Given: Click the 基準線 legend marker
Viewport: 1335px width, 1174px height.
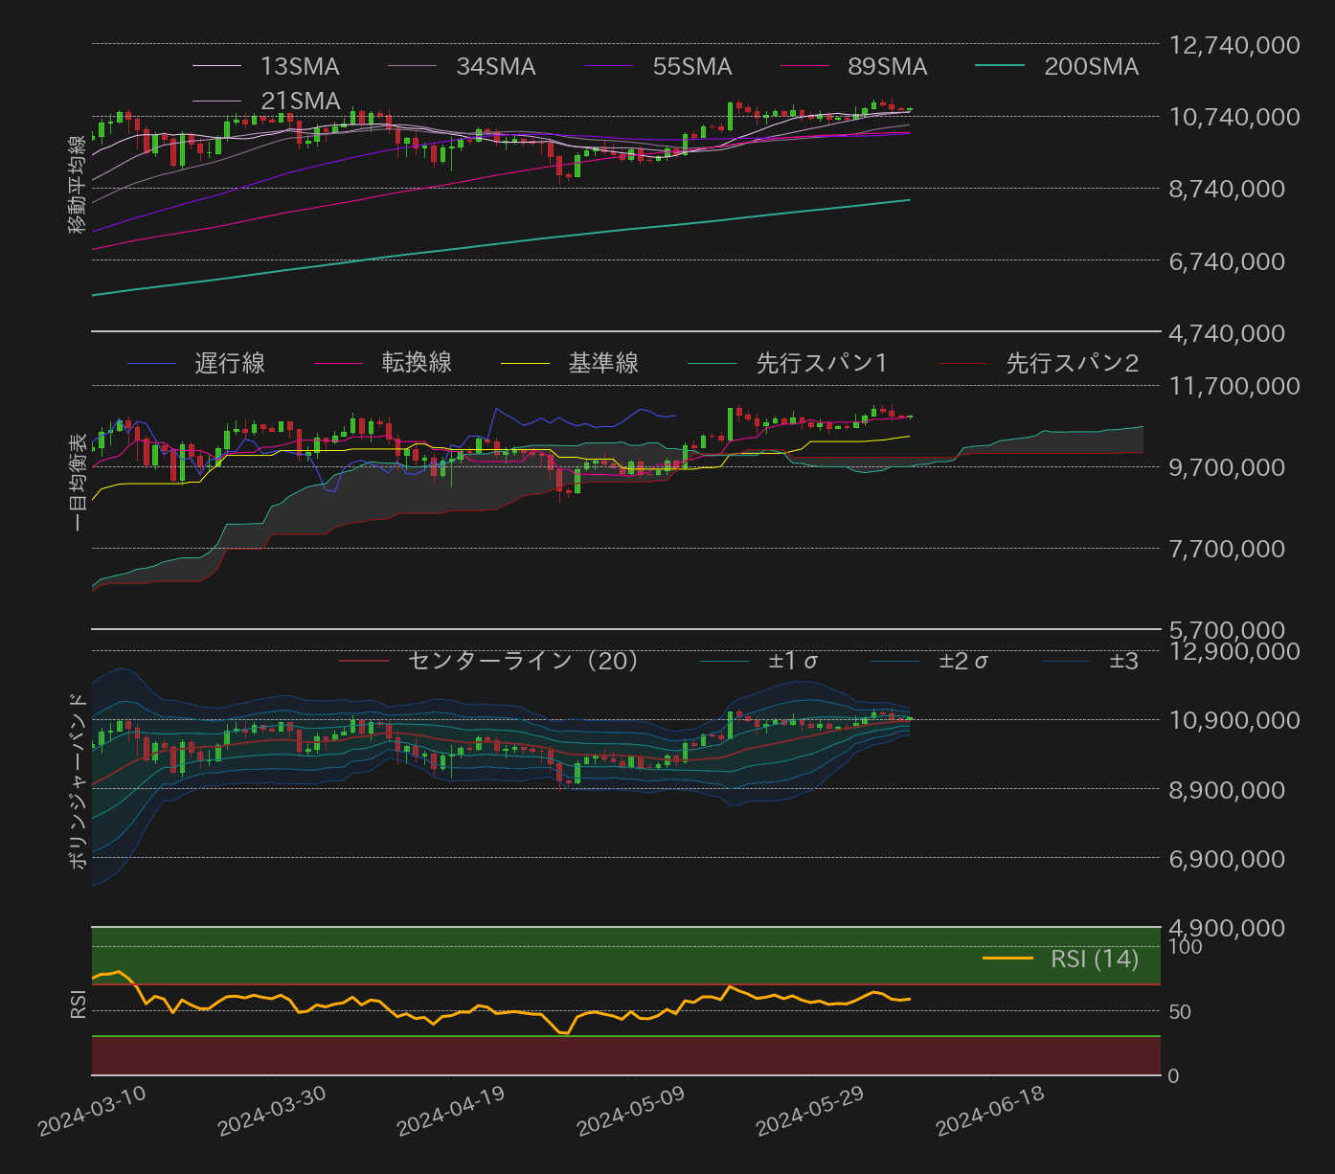Looking at the screenshot, I should pyautogui.click(x=528, y=363).
